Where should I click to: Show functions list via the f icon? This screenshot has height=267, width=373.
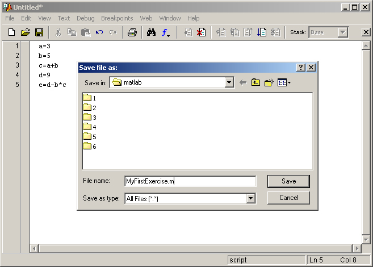[166, 32]
